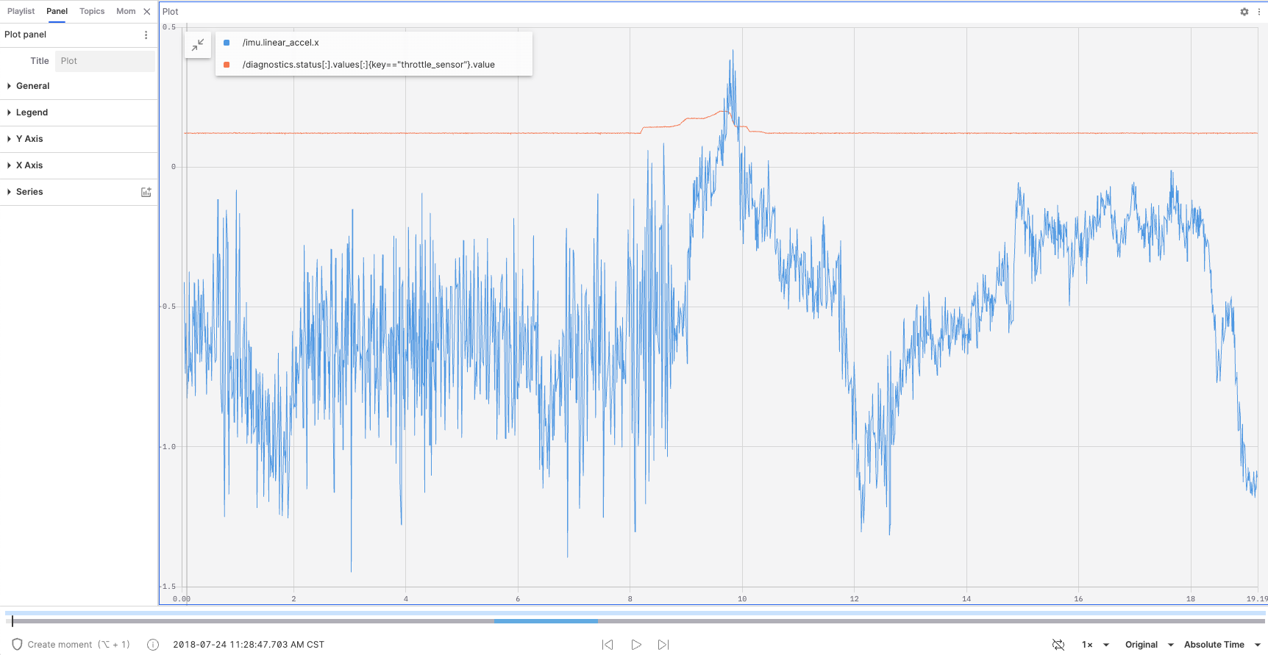Click the /imu.linear_accel.x legend label

(281, 43)
